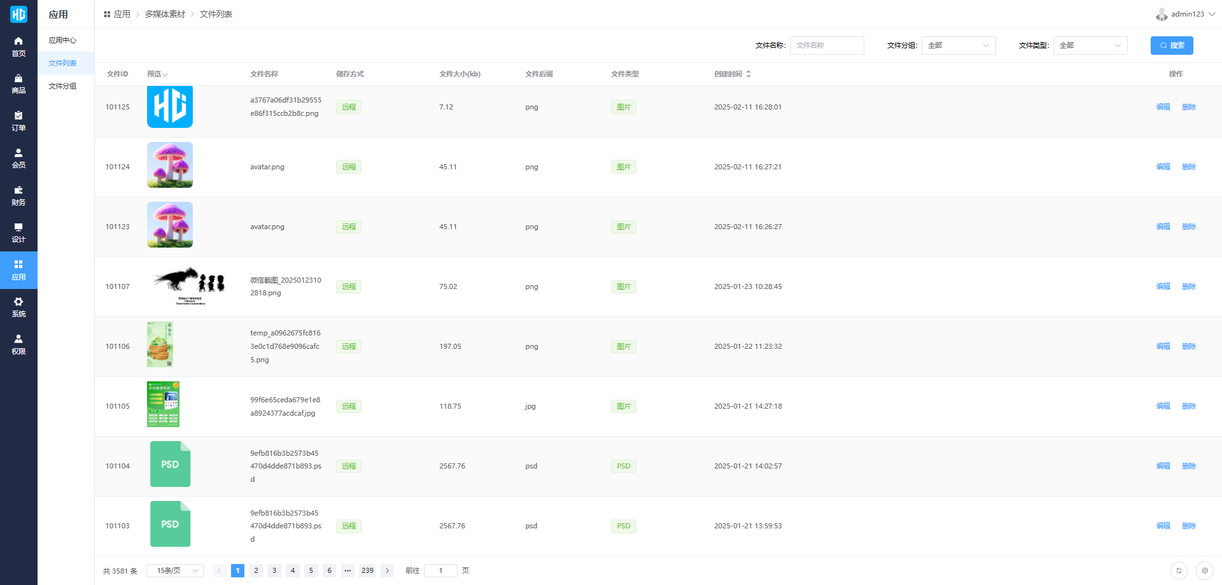Open the 系统 settings gear section
This screenshot has width=1222, height=585.
tap(18, 307)
